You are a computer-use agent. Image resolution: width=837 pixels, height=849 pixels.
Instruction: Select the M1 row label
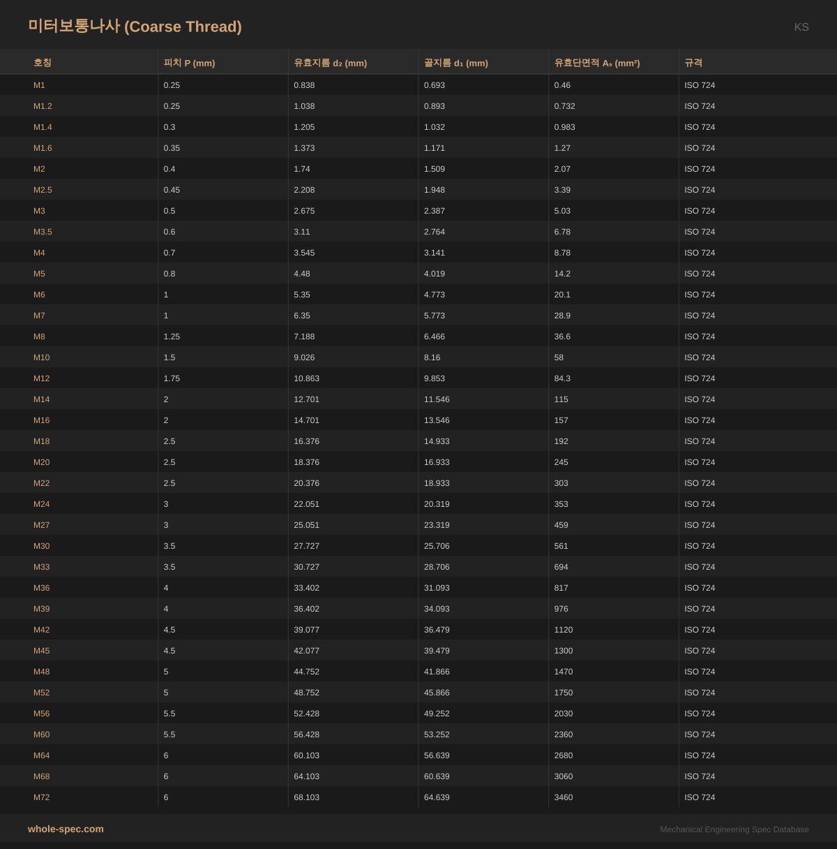pos(39,85)
